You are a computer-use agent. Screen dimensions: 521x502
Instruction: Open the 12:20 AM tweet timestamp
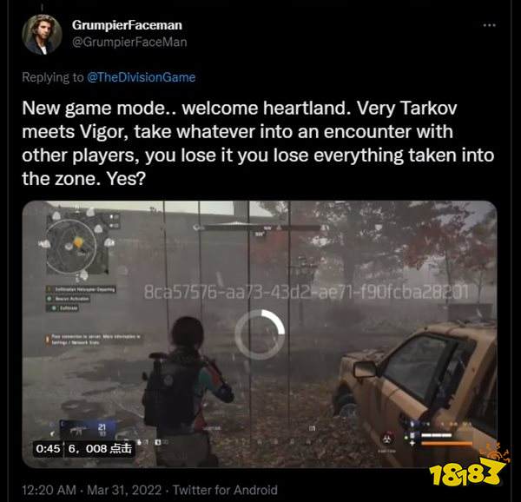49,490
